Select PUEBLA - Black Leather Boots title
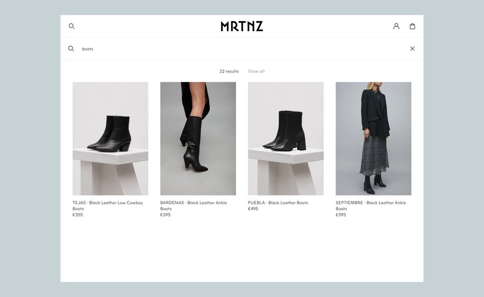The width and height of the screenshot is (484, 297). [x=278, y=202]
